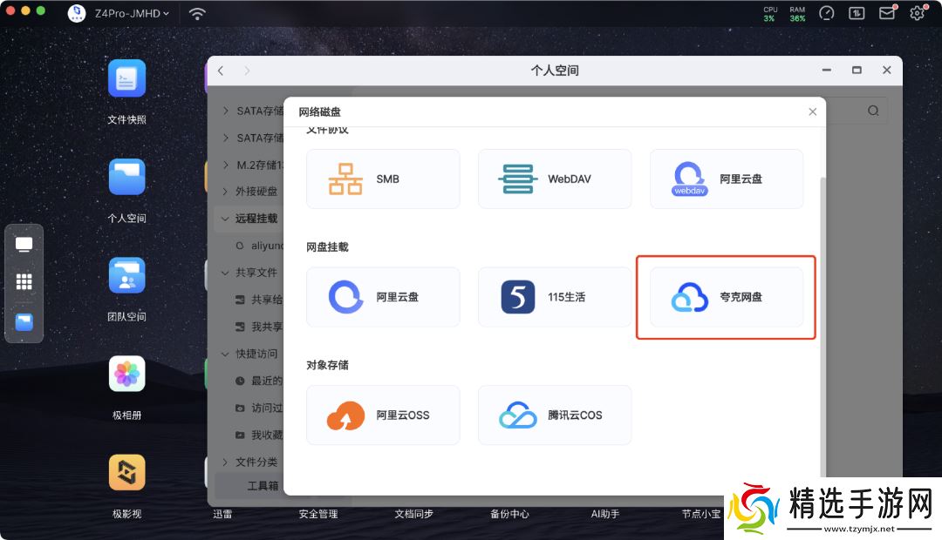The image size is (942, 540).
Task: Select 工具箱 in the sidebar
Action: click(263, 485)
